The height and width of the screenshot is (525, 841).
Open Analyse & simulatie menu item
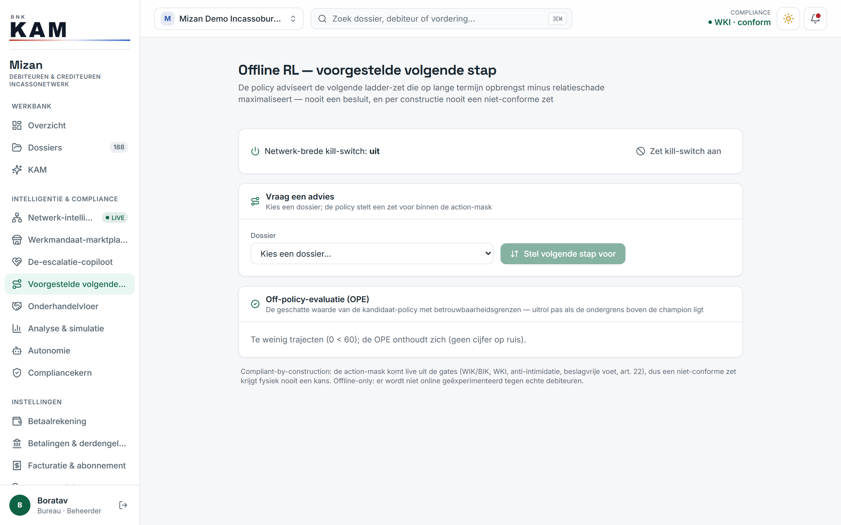70,329
